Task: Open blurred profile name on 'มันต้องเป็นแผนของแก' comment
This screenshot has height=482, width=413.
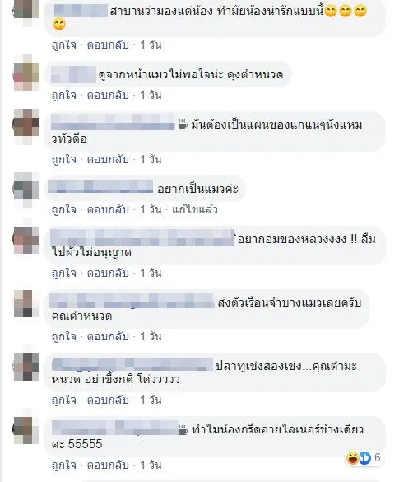Action: 113,122
